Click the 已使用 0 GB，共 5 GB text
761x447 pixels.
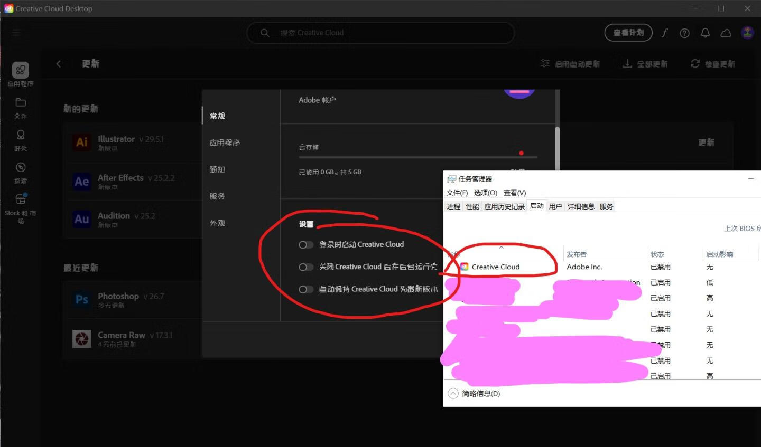point(330,172)
